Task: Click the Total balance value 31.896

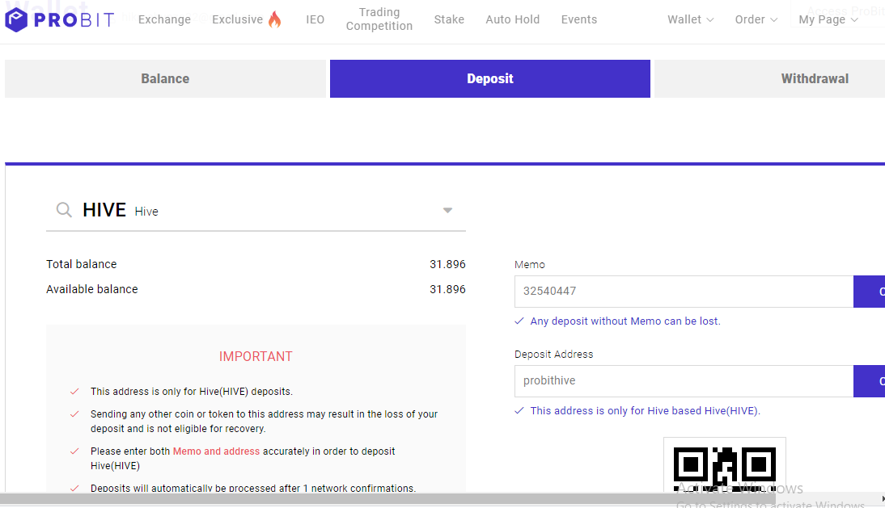Action: pos(447,264)
